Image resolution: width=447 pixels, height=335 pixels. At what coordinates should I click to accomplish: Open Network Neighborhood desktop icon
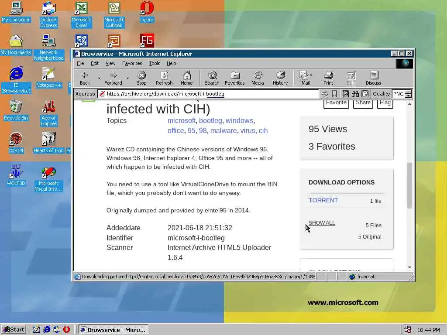click(48, 48)
